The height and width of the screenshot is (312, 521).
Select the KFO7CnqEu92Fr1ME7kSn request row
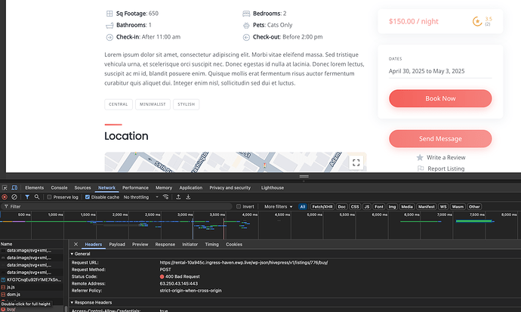point(32,280)
